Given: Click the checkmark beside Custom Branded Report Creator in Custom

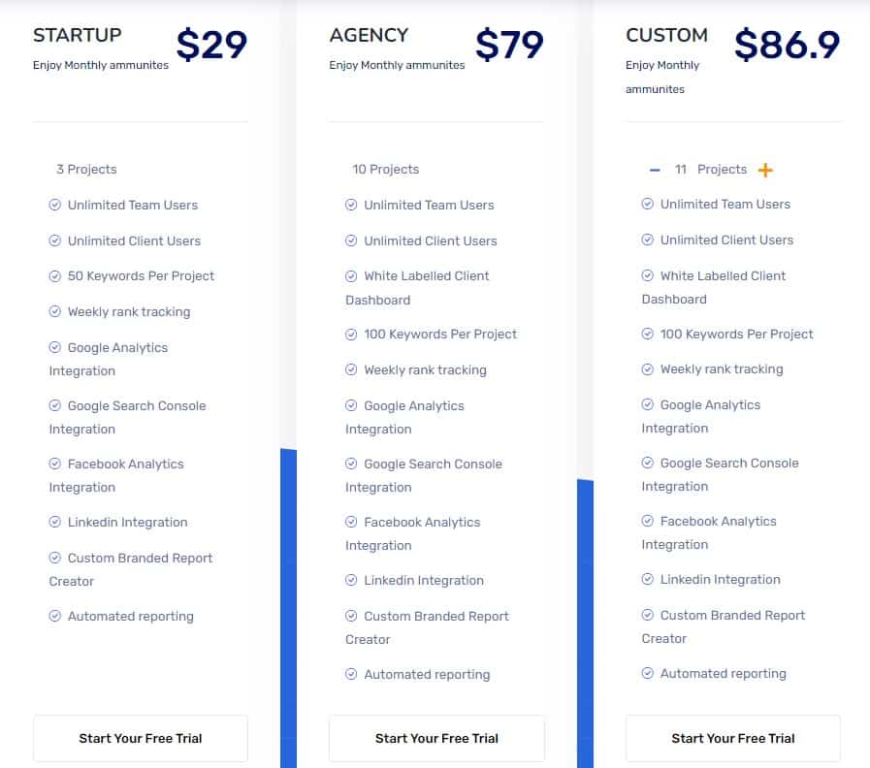Looking at the screenshot, I should click(x=645, y=615).
